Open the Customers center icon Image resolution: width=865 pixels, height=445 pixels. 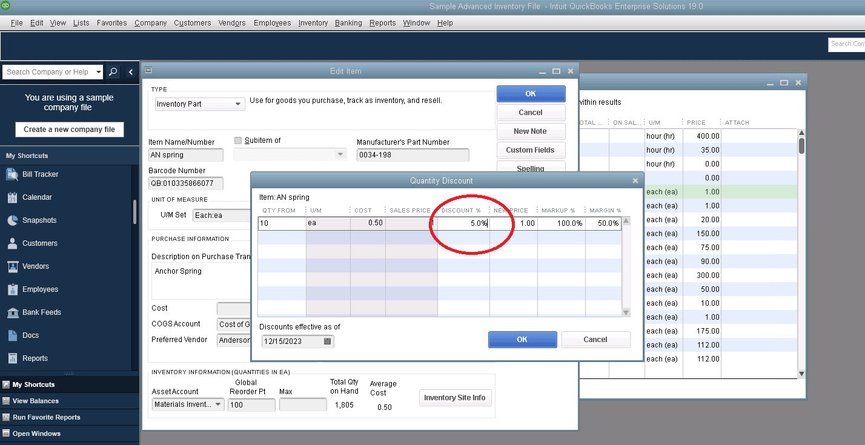(13, 243)
